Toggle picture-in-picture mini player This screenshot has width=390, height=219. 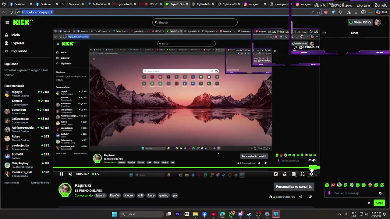[x=276, y=174]
